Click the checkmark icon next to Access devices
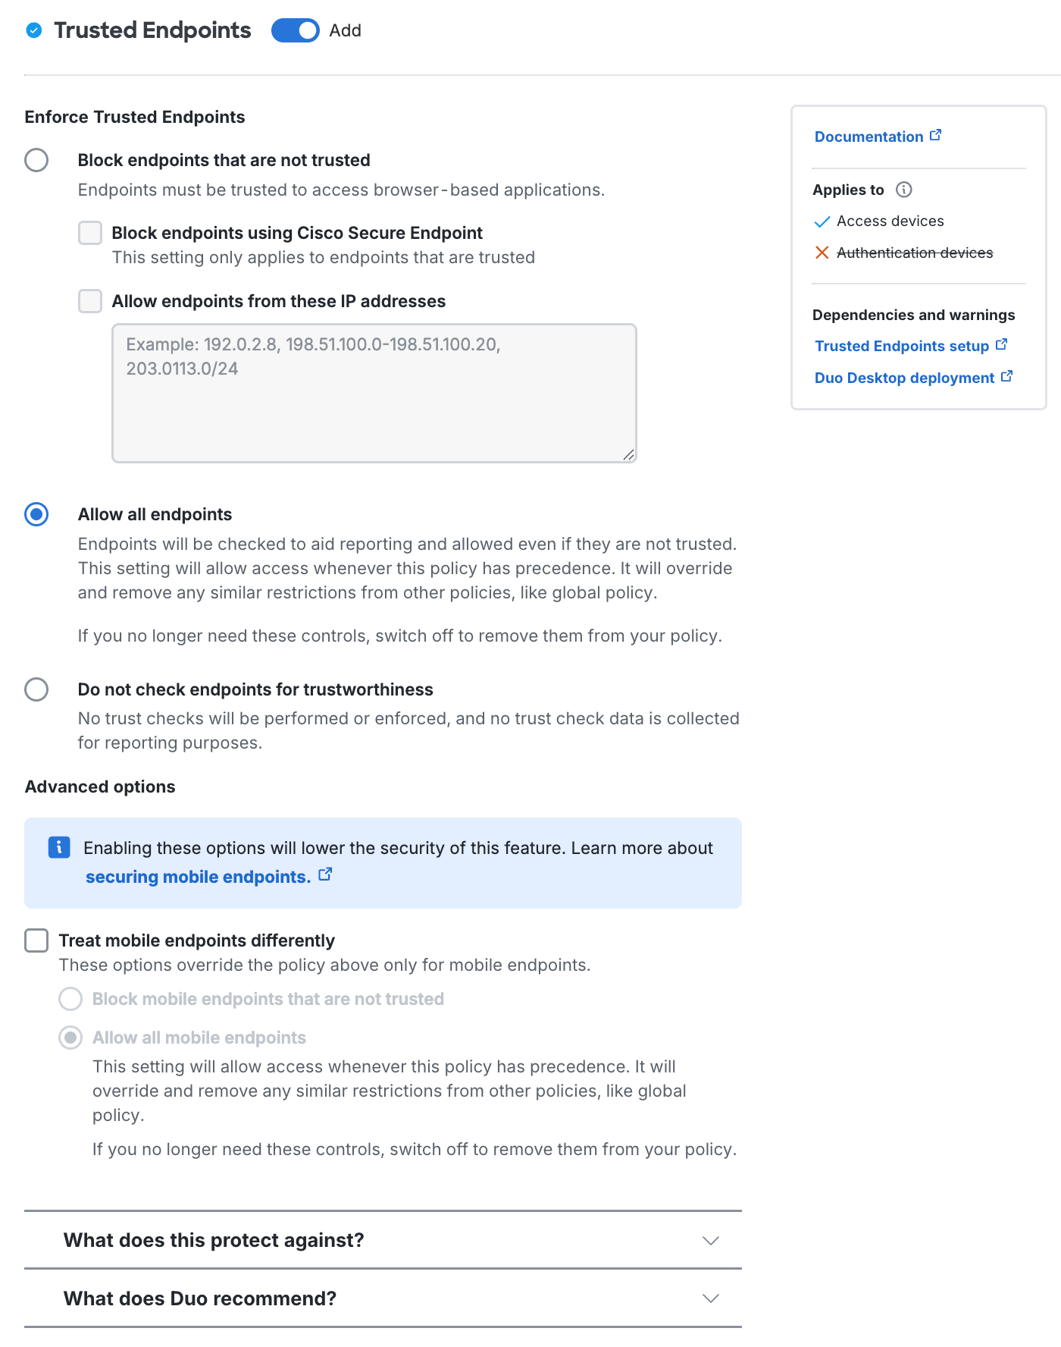 [x=822, y=221]
